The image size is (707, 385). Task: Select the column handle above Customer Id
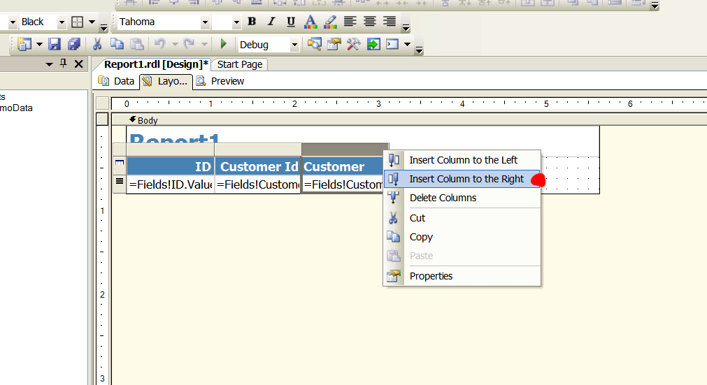258,150
